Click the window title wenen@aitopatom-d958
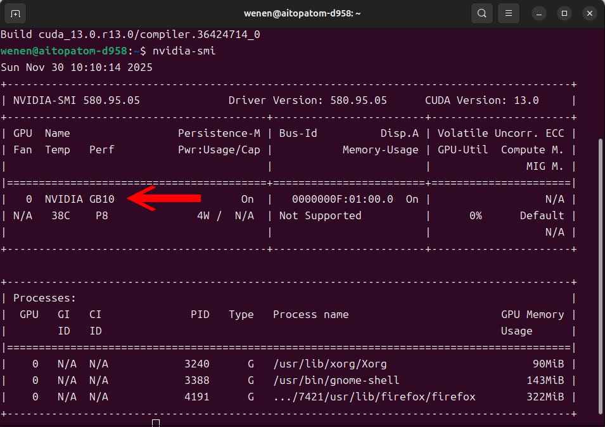This screenshot has height=427, width=605. pyautogui.click(x=302, y=13)
